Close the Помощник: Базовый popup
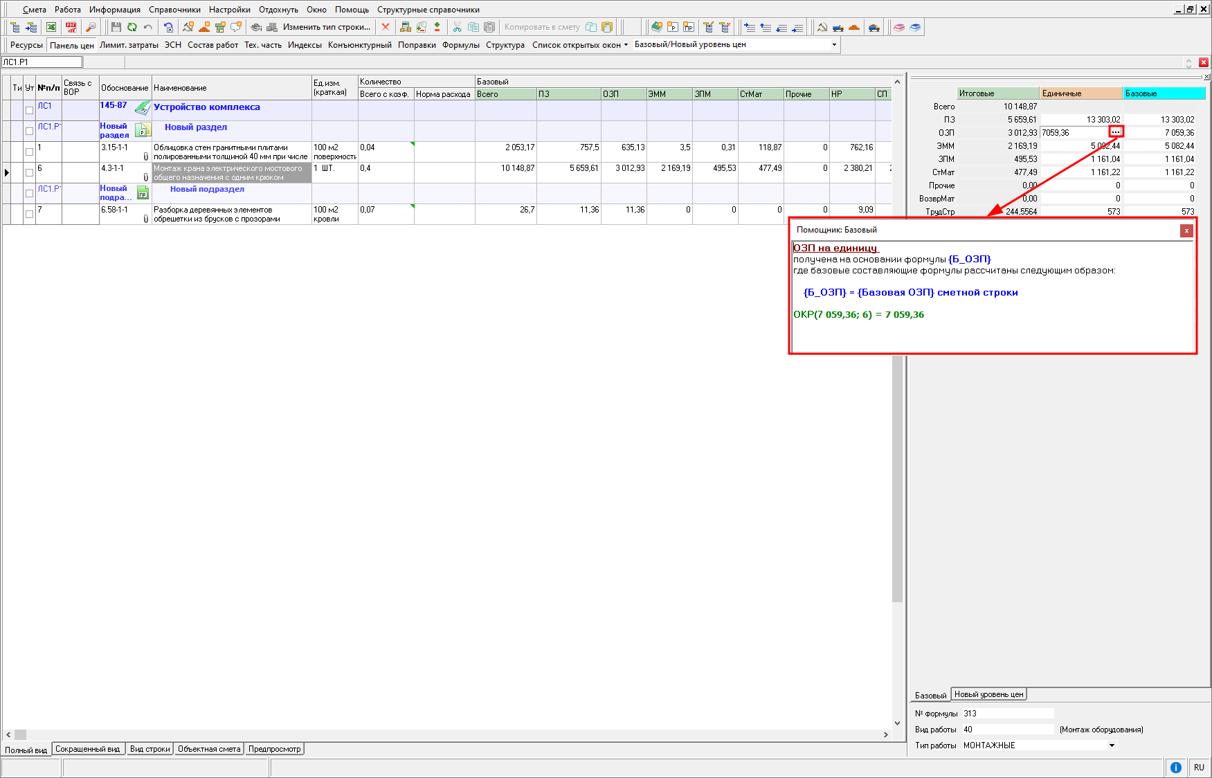This screenshot has width=1212, height=778. pyautogui.click(x=1186, y=230)
